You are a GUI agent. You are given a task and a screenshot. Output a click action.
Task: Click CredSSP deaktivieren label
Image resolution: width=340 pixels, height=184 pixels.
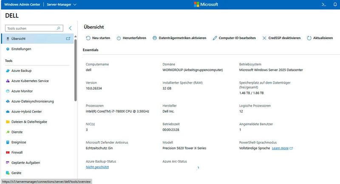coord(284,38)
